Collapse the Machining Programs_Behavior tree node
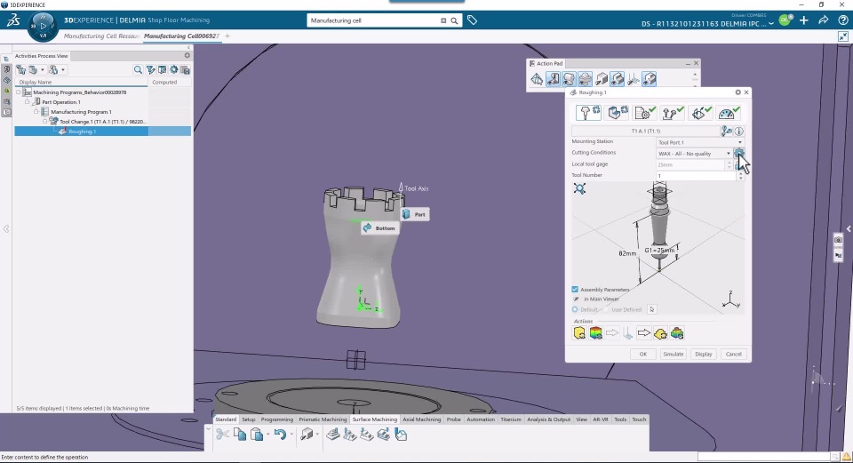 (x=19, y=92)
